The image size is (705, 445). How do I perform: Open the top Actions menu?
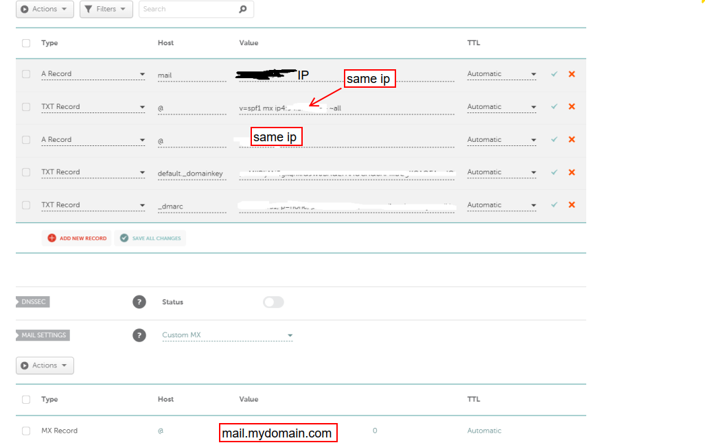pos(45,10)
